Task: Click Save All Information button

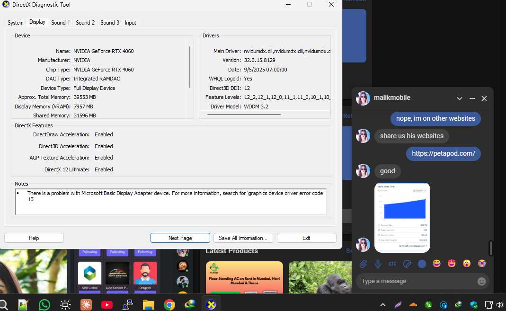Action: click(243, 238)
